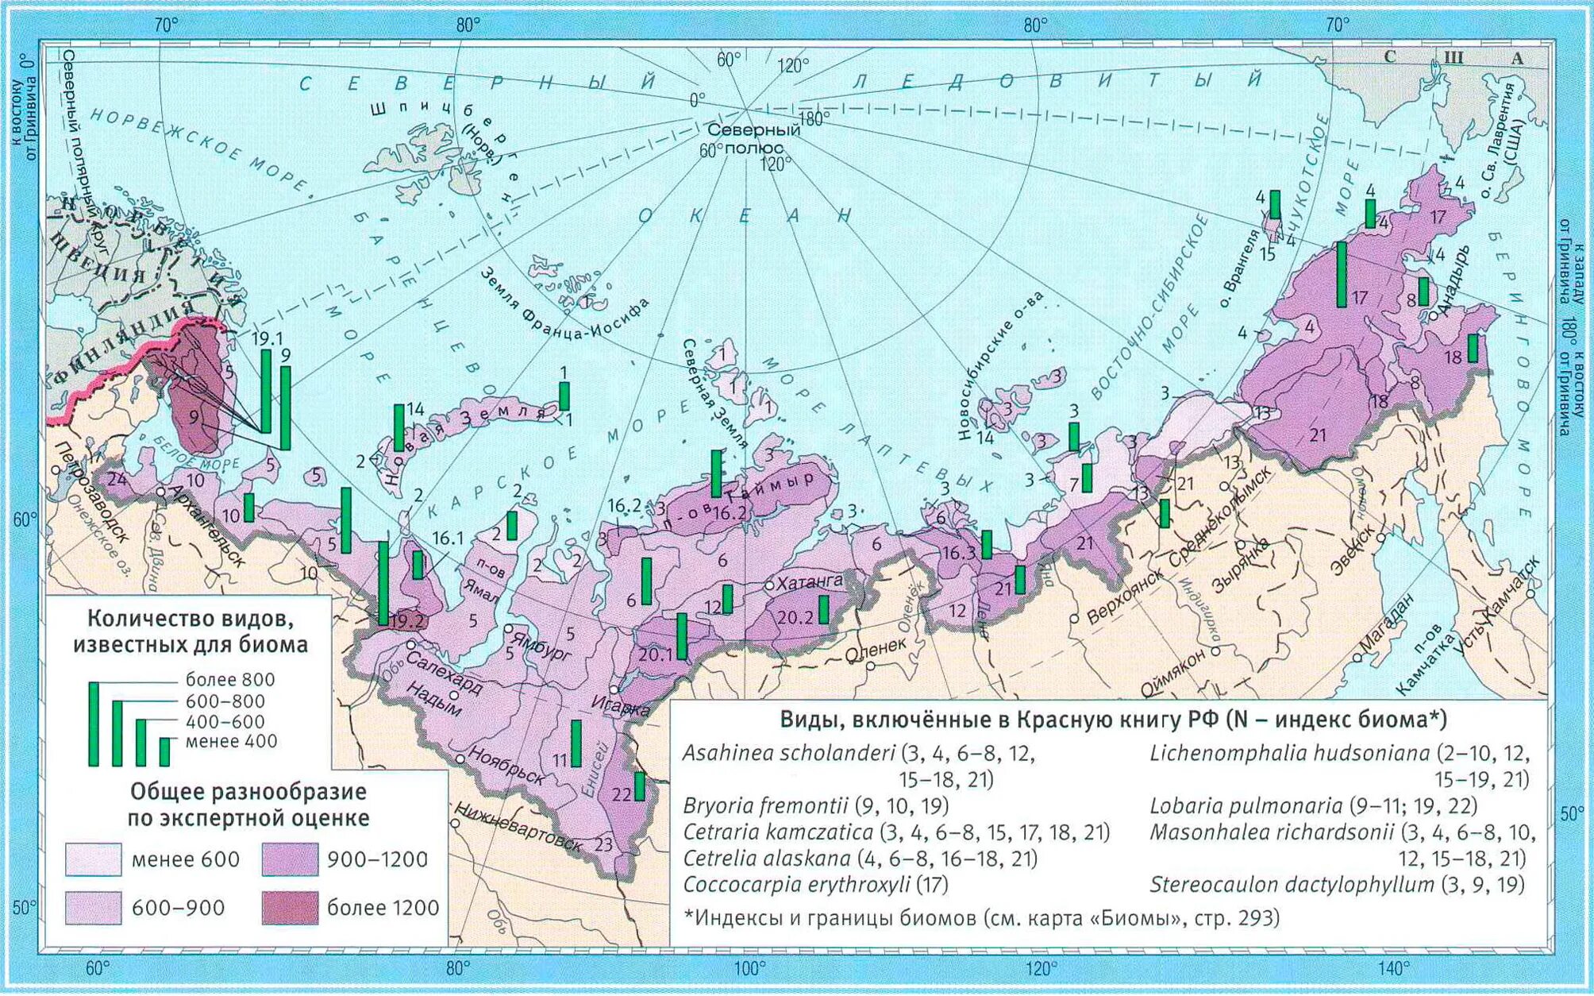
Task: Click the 'Ямбург' settlement label
Action: [x=541, y=644]
